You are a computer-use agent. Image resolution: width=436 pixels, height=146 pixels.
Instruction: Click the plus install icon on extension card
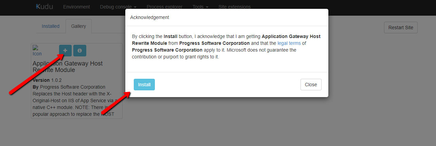[x=65, y=51]
